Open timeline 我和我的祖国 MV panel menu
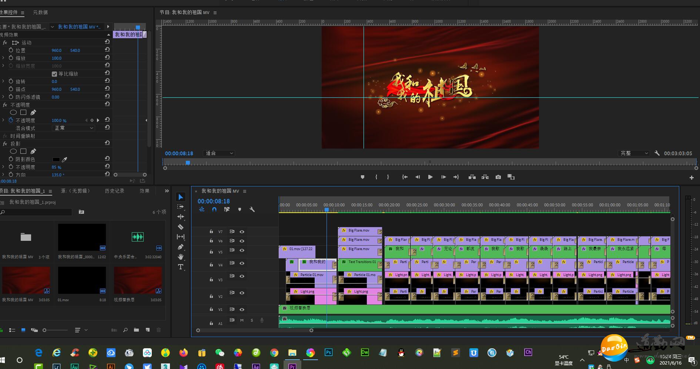 click(x=245, y=191)
